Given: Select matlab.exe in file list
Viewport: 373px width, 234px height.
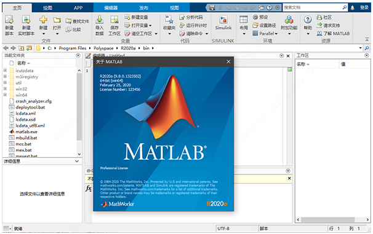Looking at the screenshot, I should 26,131.
